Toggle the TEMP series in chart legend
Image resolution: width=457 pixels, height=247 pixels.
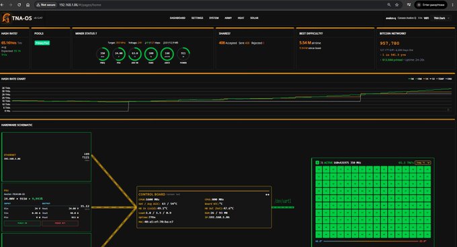click(440, 79)
